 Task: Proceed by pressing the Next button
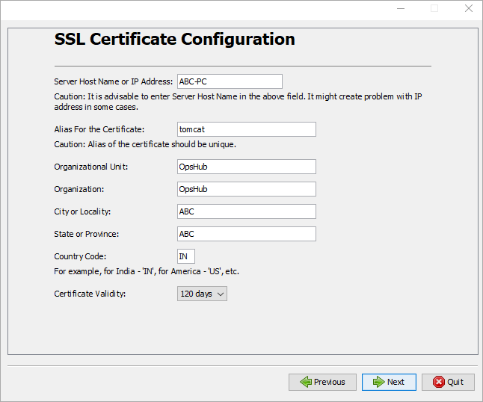pyautogui.click(x=389, y=382)
